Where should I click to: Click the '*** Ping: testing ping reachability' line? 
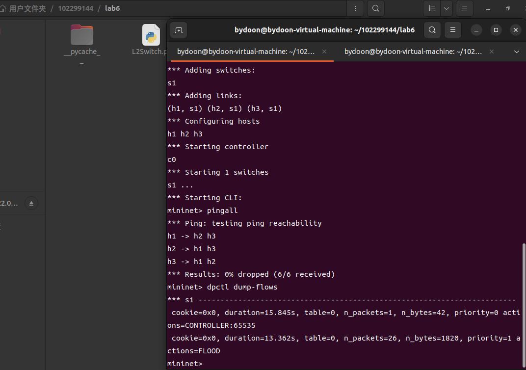click(244, 223)
